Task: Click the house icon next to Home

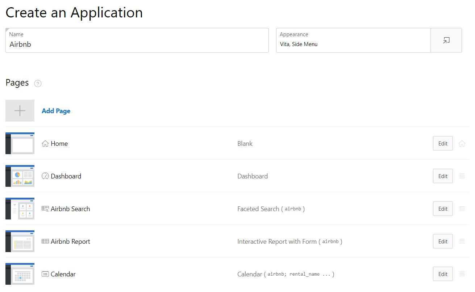Action: [x=45, y=144]
